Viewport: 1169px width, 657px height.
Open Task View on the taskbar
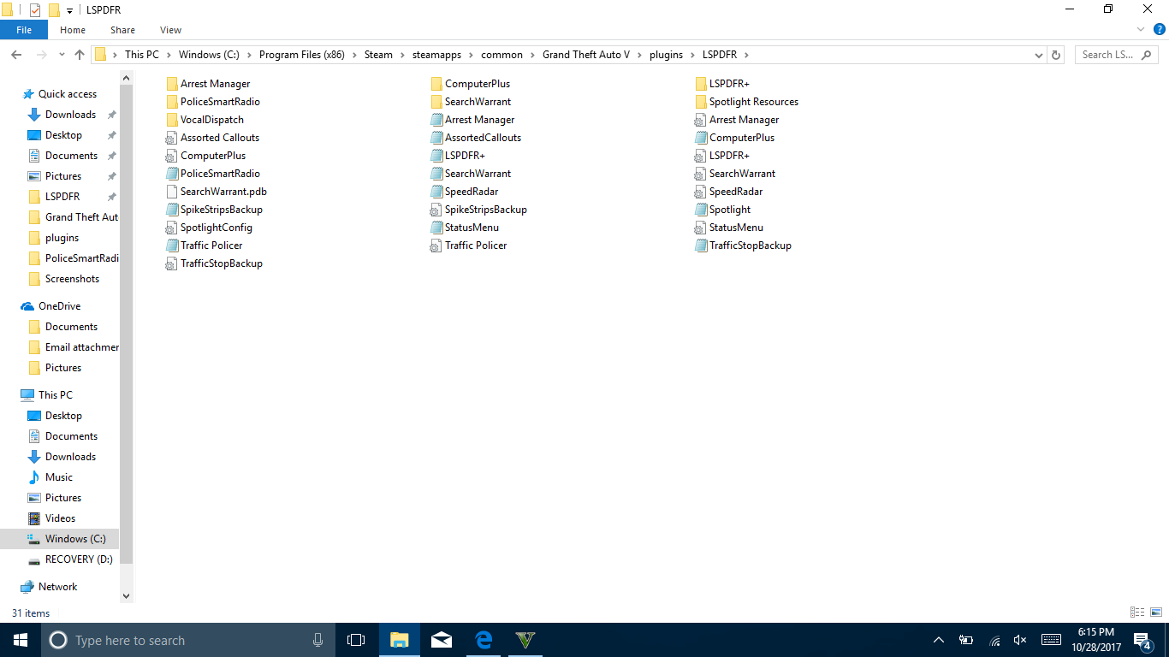[x=356, y=640]
